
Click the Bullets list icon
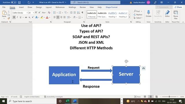[x=55, y=13]
